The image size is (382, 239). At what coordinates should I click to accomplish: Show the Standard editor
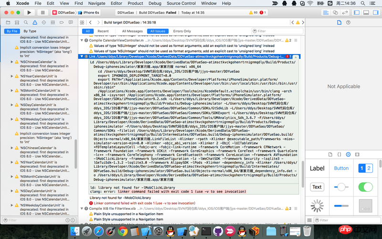pos(326,12)
